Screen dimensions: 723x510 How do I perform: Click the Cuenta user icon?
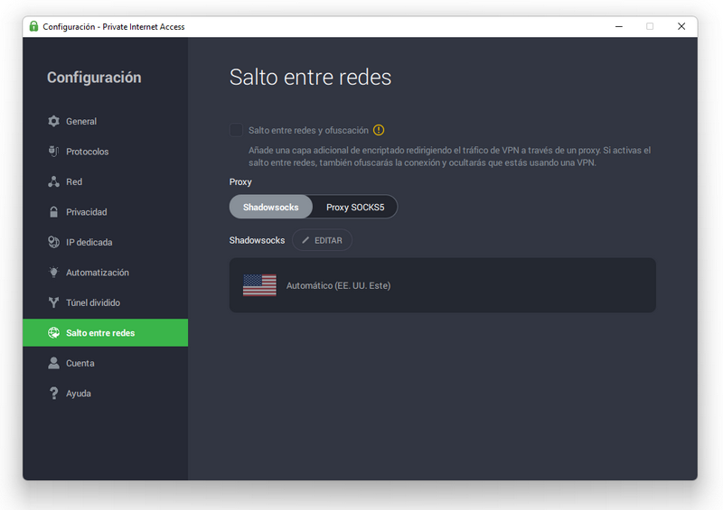(53, 363)
